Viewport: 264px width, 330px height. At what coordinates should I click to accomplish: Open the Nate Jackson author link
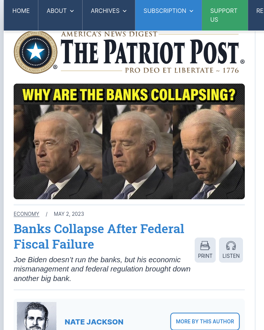tap(94, 322)
